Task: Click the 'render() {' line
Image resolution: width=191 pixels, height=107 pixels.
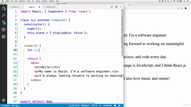Action: tap(33, 46)
